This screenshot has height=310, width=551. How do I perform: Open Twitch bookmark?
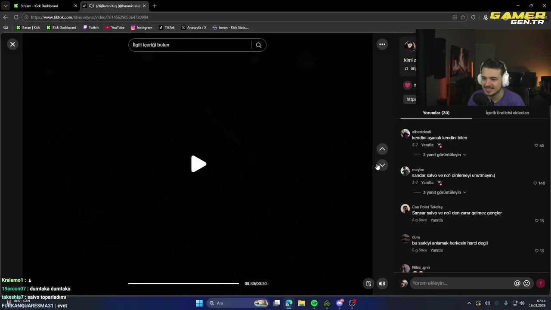pos(91,28)
